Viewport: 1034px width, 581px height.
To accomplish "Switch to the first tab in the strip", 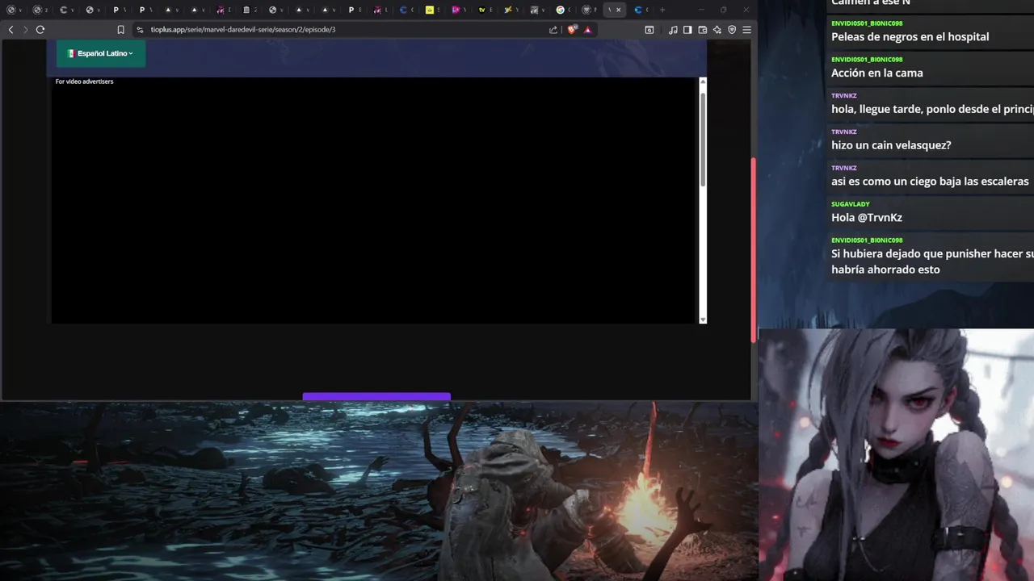I will [x=15, y=10].
